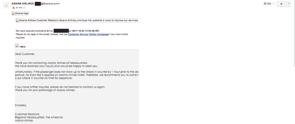This screenshot has width=295, height=124.
Task: Click the 'Sincerely,' closing line
Action: pos(21,105)
